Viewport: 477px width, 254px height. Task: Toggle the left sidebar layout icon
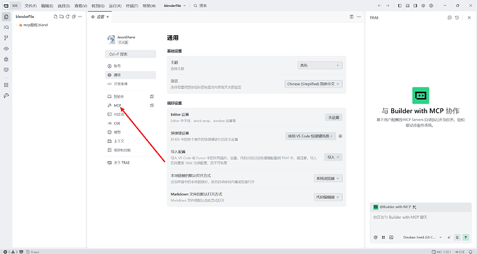coord(400,6)
